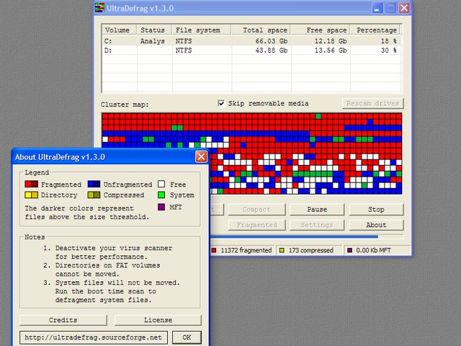The height and width of the screenshot is (346, 461).
Task: Click the yellow Directory legend swatch
Action: click(32, 195)
